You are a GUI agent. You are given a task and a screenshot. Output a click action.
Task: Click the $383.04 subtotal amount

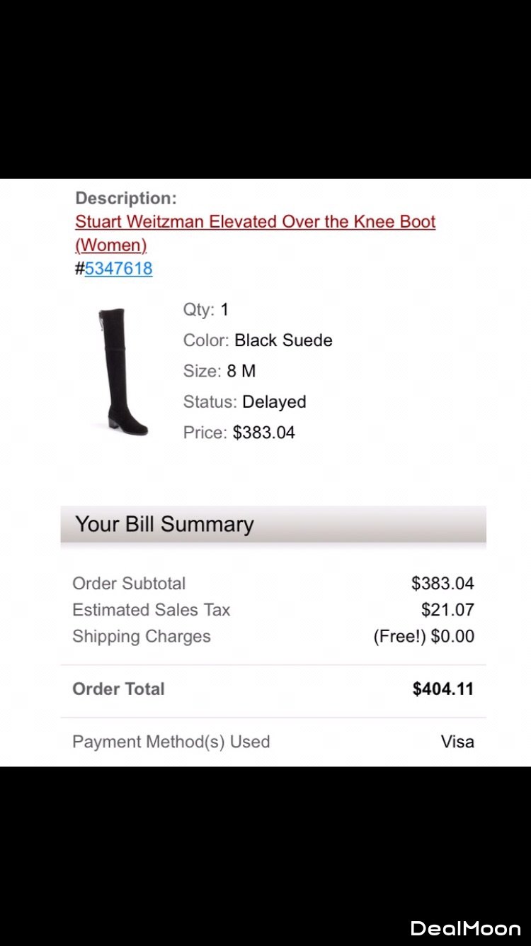tap(442, 584)
